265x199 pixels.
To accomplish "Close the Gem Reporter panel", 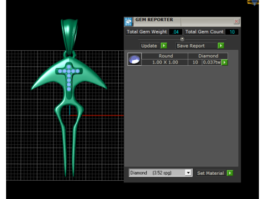I will 236,22.
